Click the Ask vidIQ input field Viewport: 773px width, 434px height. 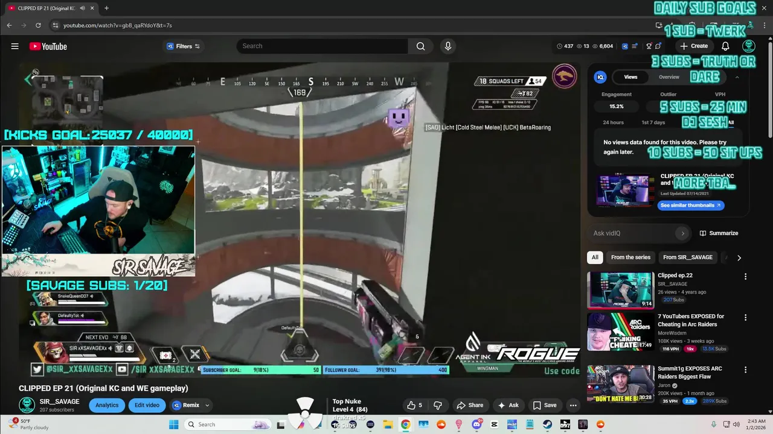(633, 233)
